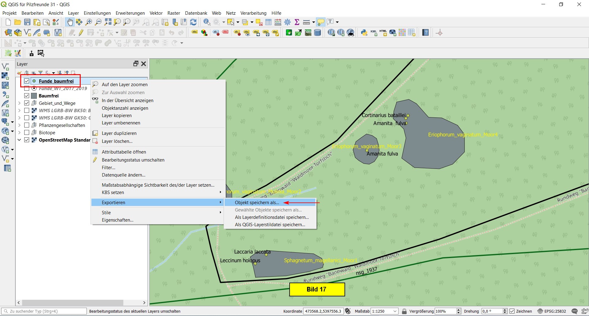Open the help book icon
The image size is (589, 316).
425,33
